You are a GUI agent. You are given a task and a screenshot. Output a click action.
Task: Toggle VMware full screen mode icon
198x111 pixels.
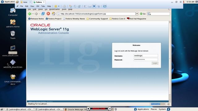(94, 6)
